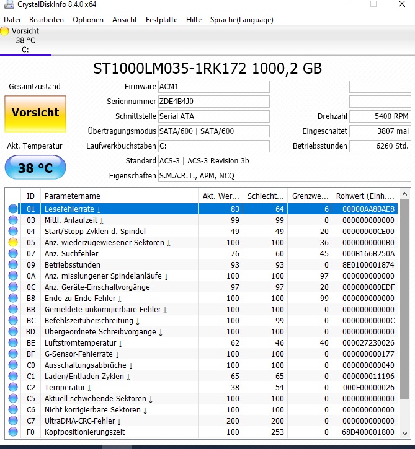This screenshot has width=415, height=449.
Task: Click the 38 °C temperature button
Action: 35,167
